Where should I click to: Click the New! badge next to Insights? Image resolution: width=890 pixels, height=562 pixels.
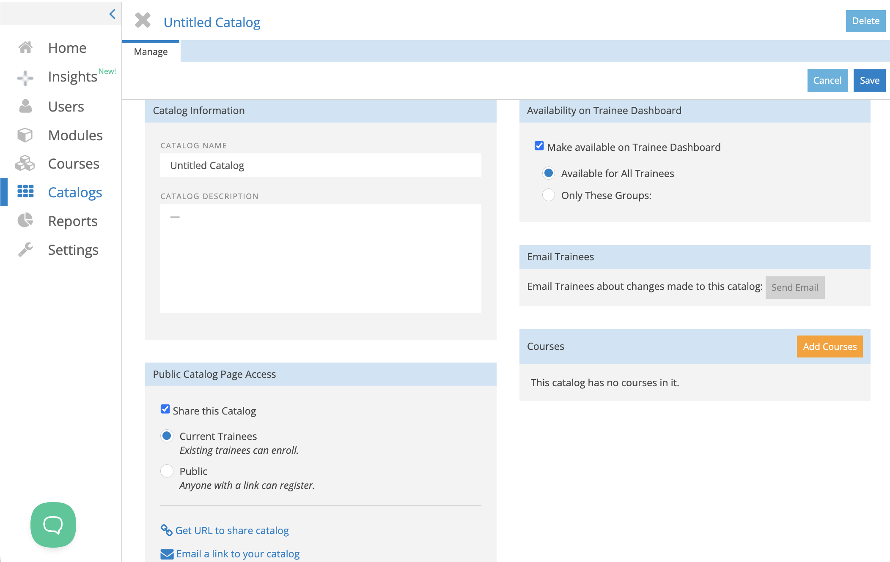point(107,71)
